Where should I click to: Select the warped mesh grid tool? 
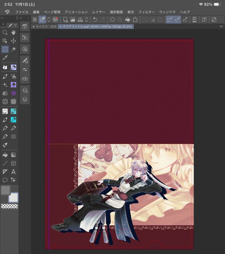(x=5, y=102)
